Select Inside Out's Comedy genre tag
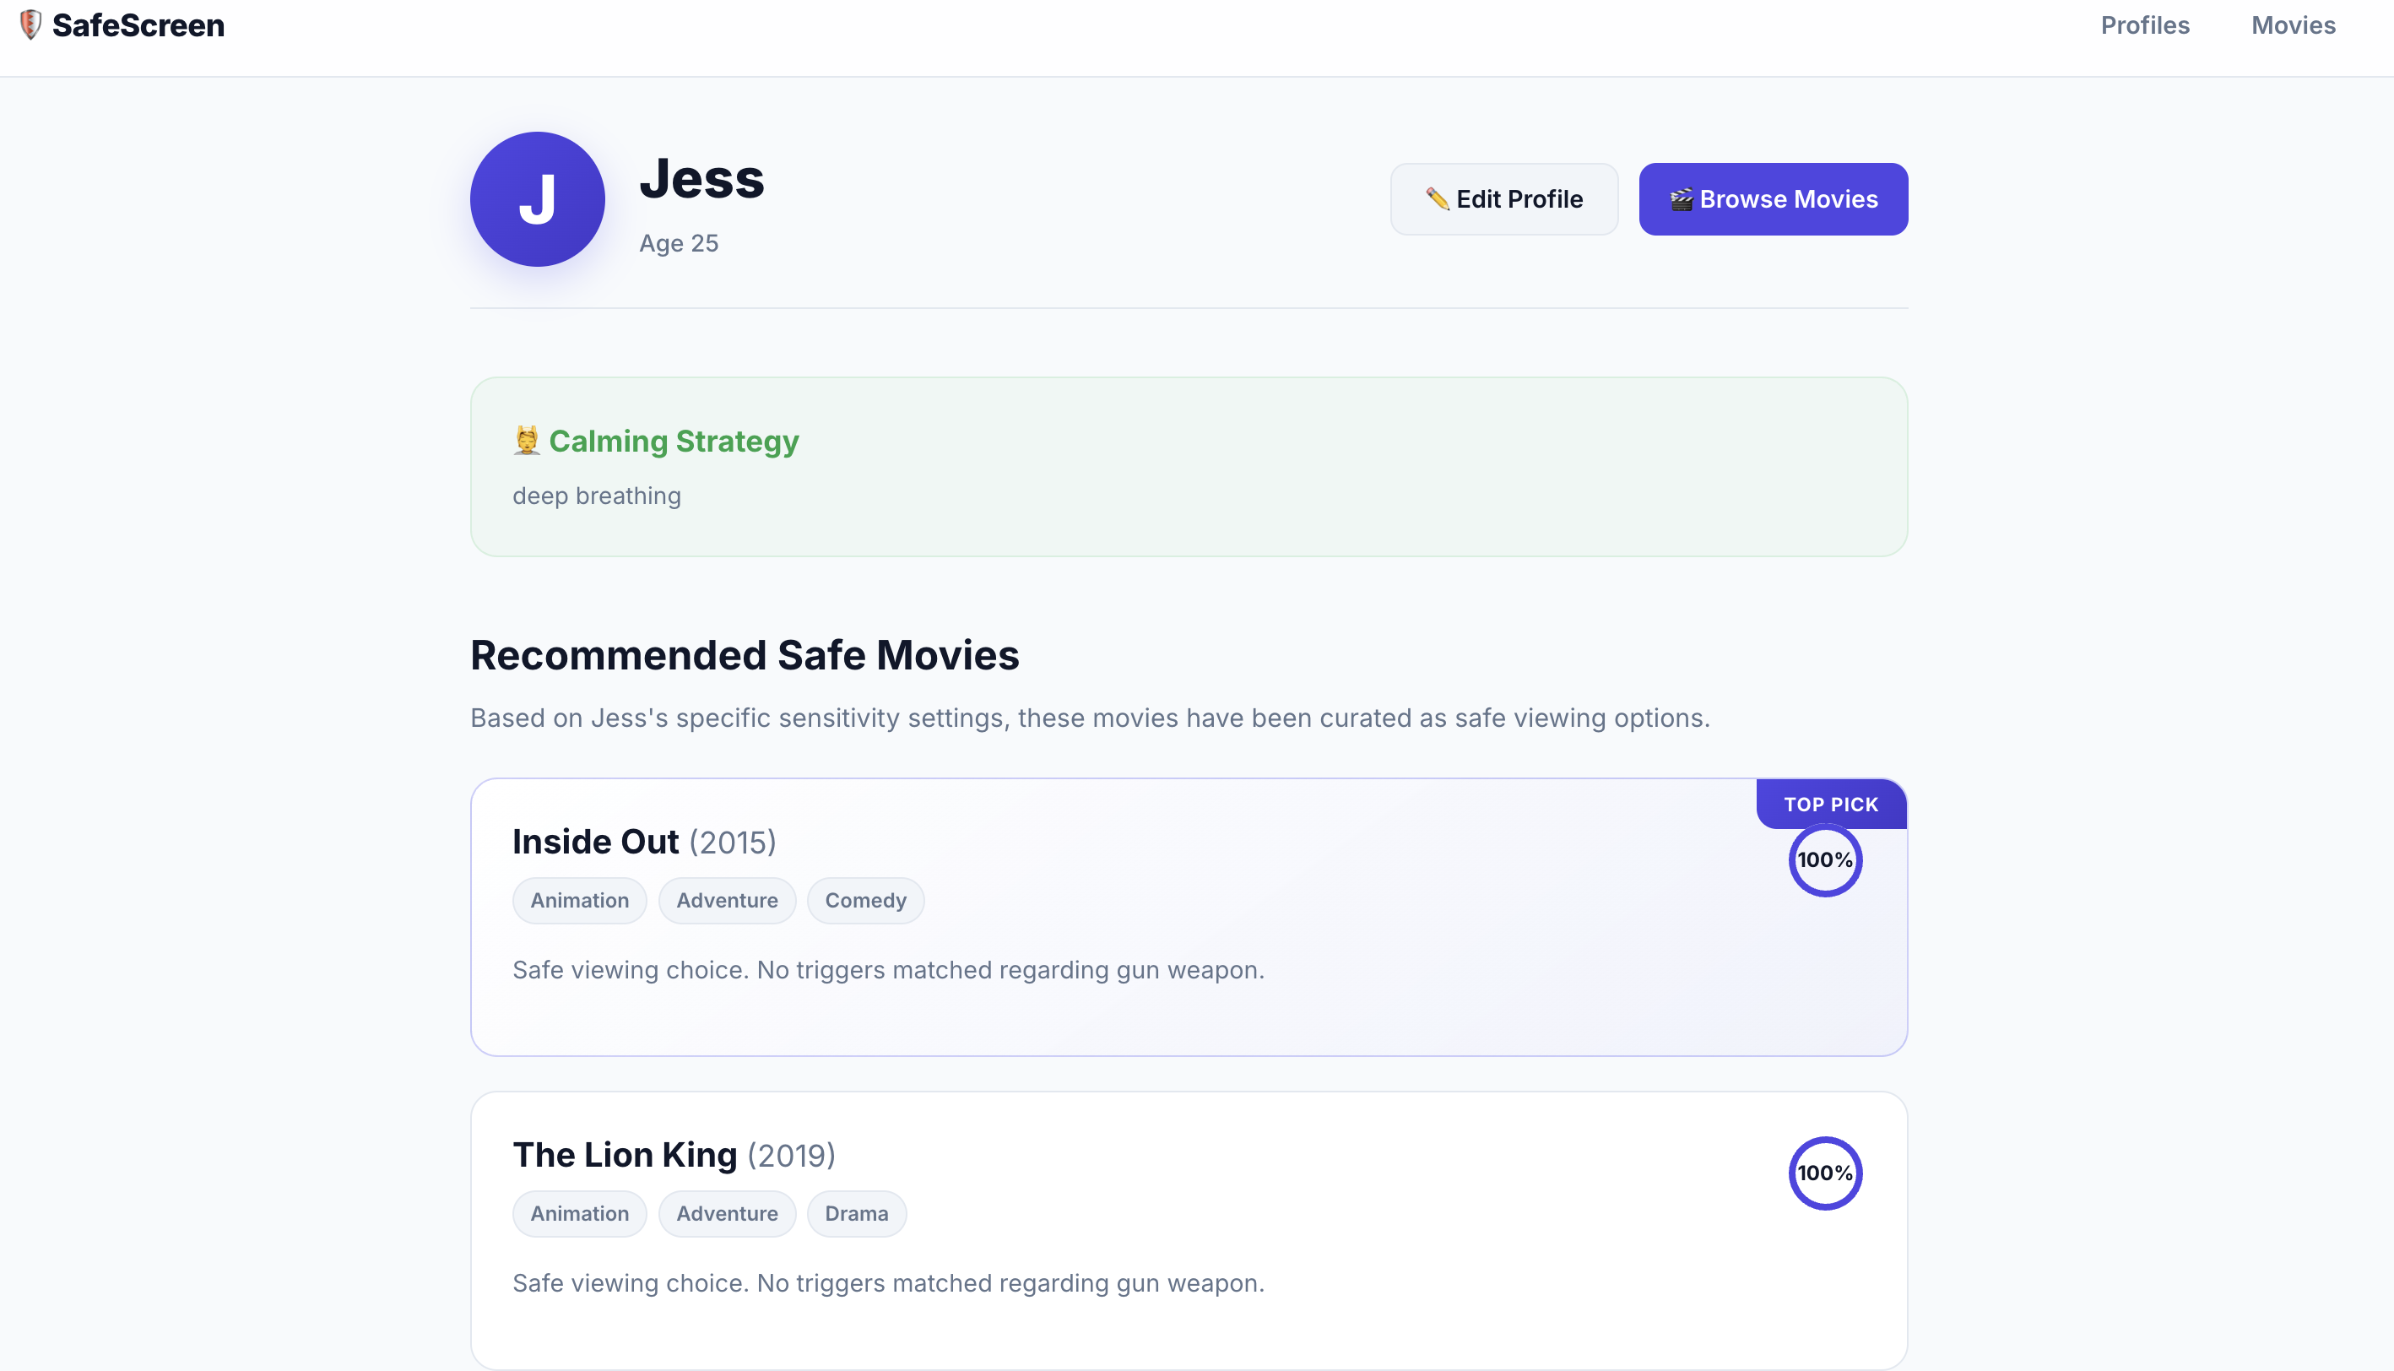Viewport: 2394px width, 1371px height. pos(865,901)
